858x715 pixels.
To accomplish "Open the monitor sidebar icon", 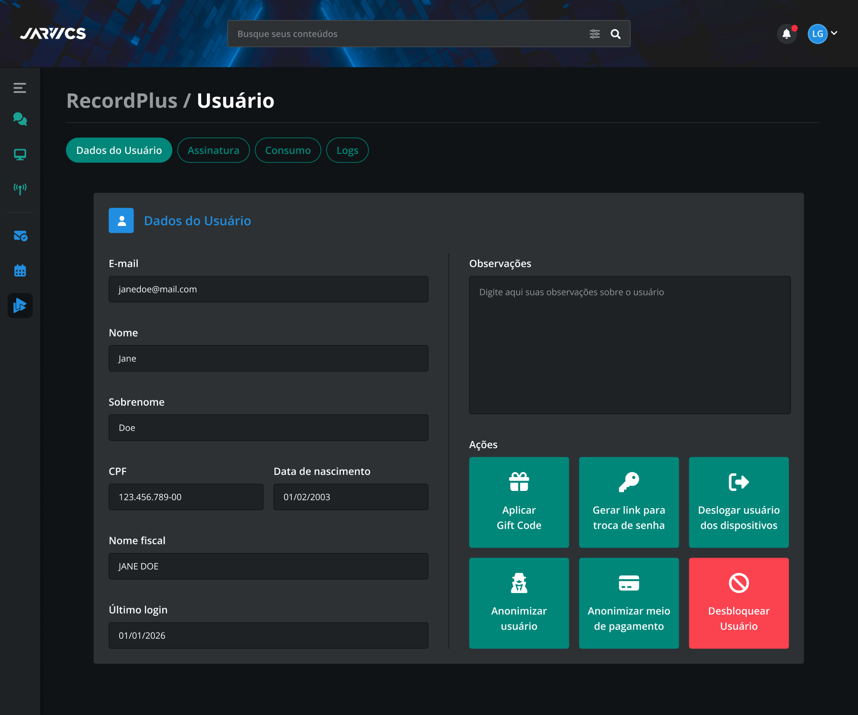I will click(20, 154).
